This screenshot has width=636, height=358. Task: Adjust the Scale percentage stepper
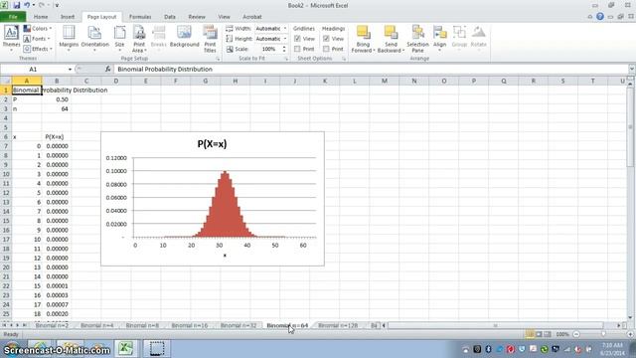tap(284, 49)
